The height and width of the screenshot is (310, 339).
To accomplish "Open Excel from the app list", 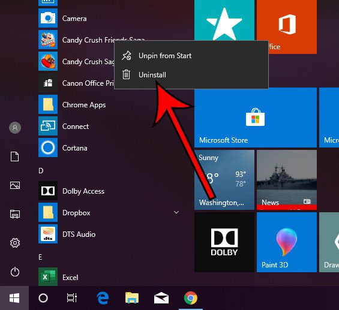I will pyautogui.click(x=48, y=277).
